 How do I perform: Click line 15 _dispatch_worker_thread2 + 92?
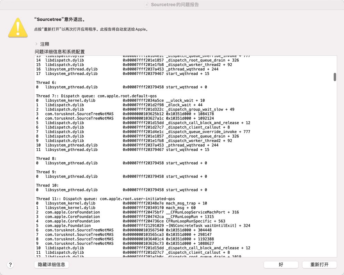pyautogui.click(x=134, y=65)
